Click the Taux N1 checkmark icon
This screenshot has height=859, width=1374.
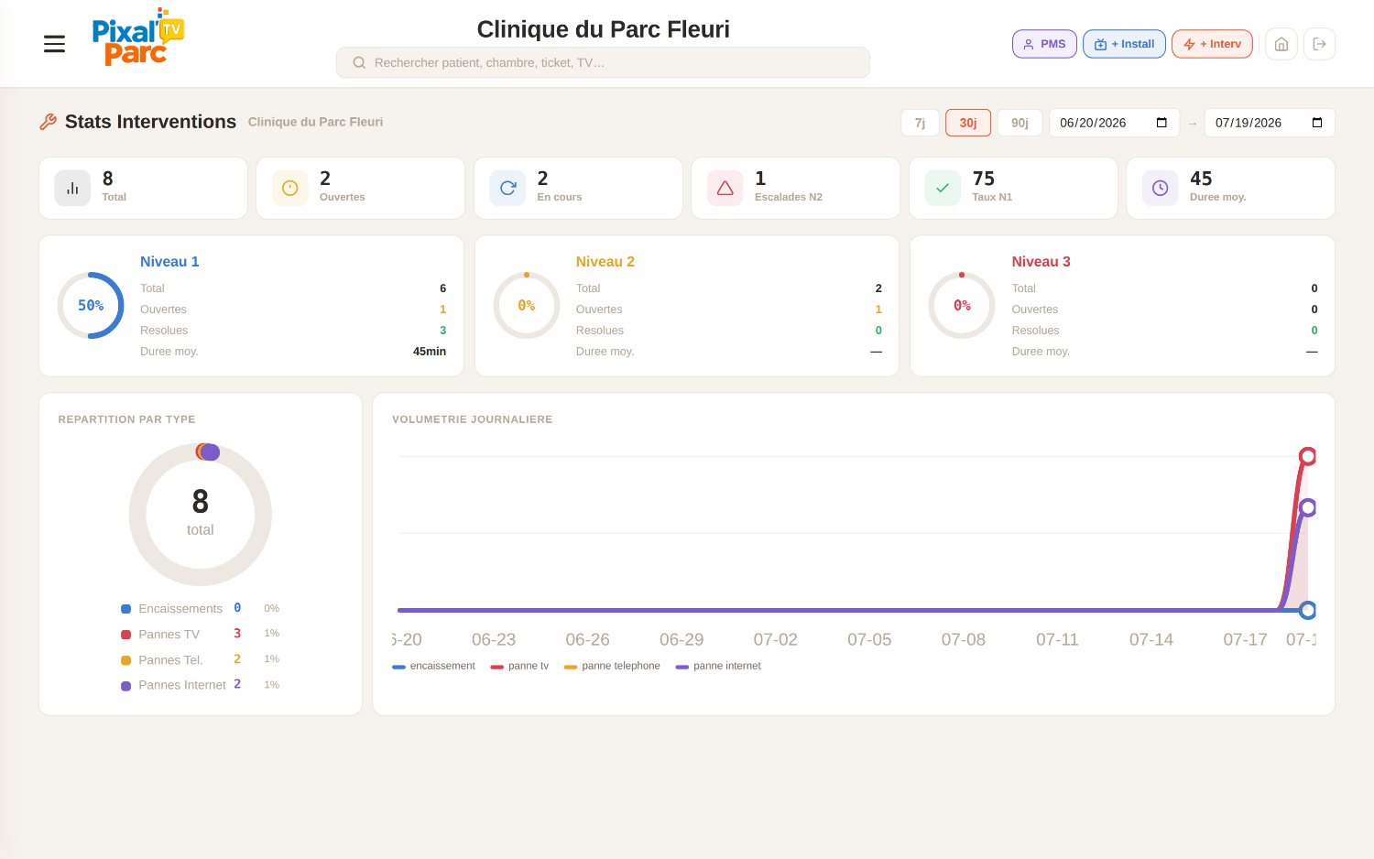pyautogui.click(x=943, y=188)
